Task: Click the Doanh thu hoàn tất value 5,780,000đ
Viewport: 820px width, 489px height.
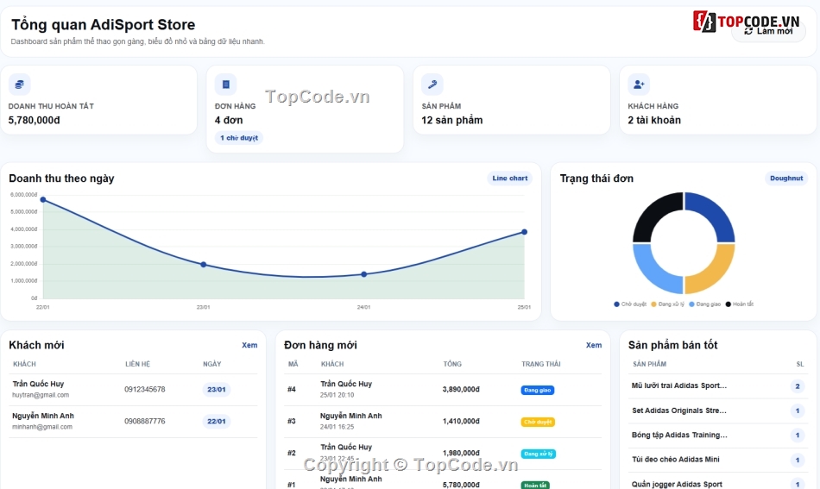Action: pyautogui.click(x=34, y=120)
